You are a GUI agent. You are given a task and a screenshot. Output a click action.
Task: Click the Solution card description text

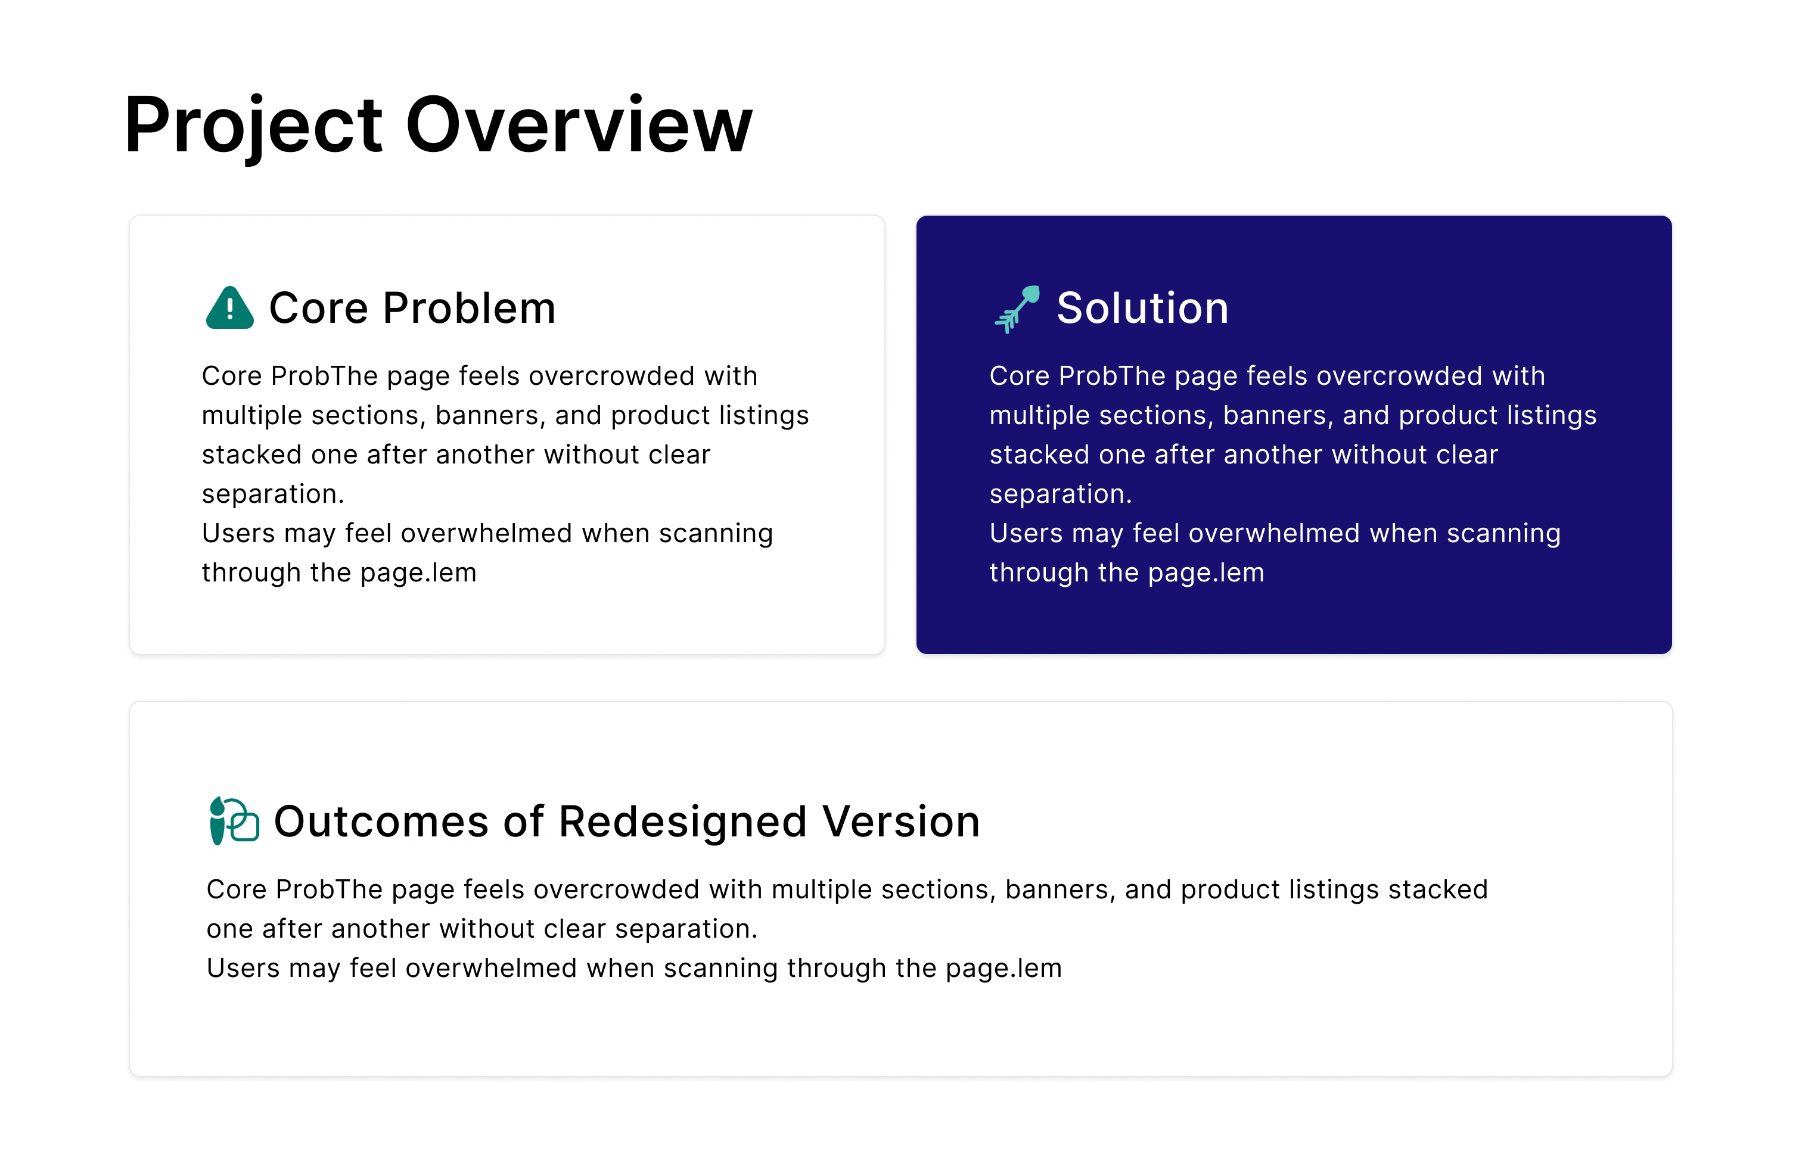click(1293, 474)
